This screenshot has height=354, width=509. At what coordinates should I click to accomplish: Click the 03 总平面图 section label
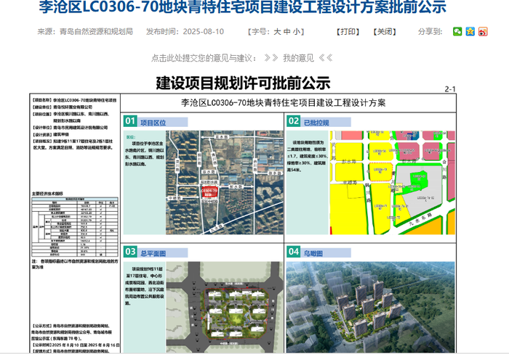click(x=156, y=252)
